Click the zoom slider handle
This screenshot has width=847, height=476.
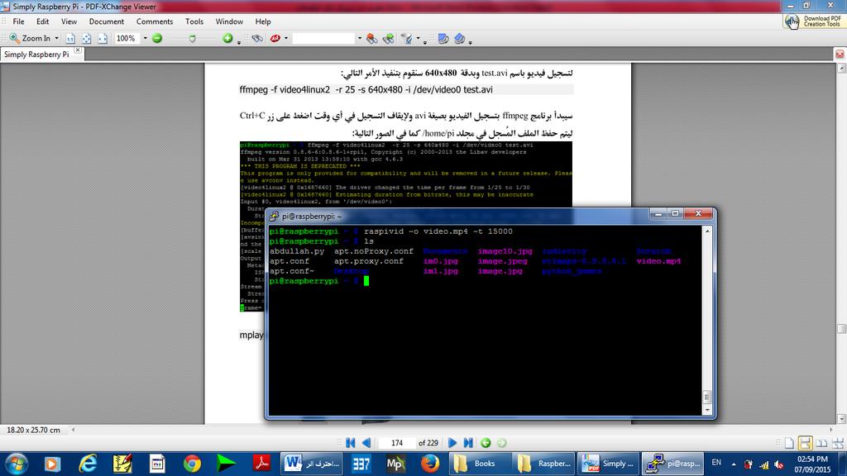192,39
